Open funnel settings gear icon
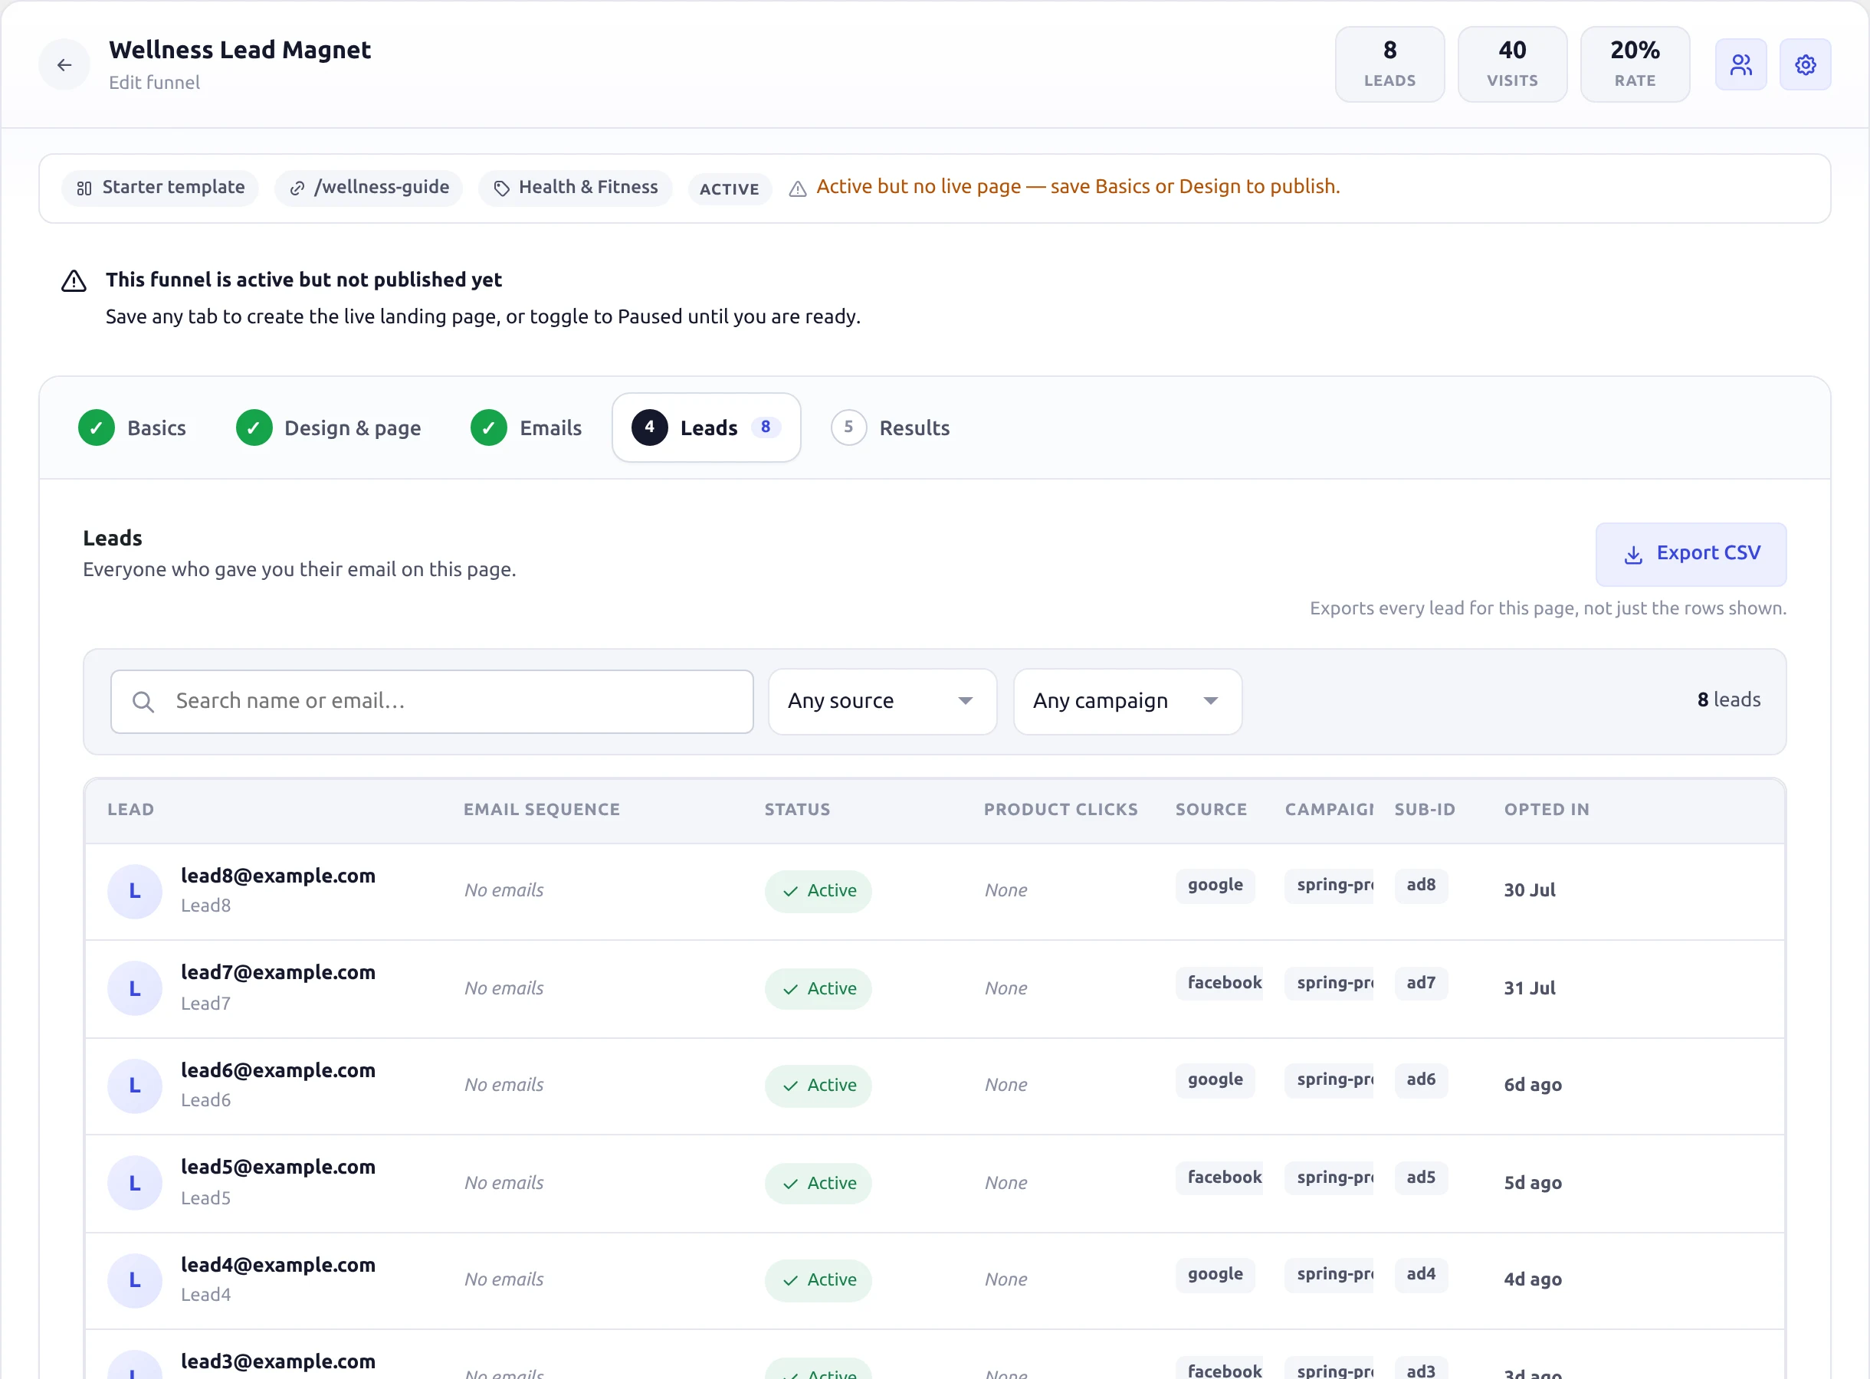The height and width of the screenshot is (1379, 1870). [1805, 65]
